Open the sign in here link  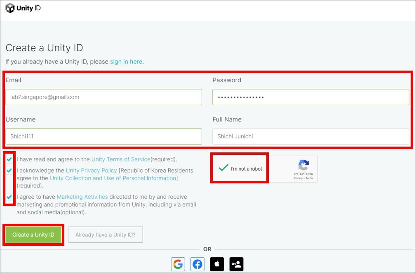(126, 62)
